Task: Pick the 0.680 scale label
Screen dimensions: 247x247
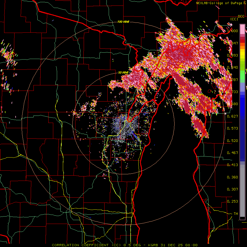Action: tap(232, 104)
